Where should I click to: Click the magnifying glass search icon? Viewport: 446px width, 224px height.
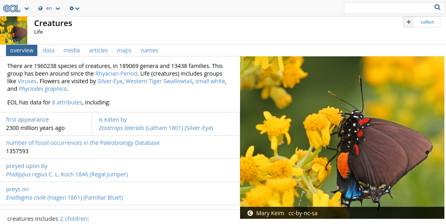point(437,7)
